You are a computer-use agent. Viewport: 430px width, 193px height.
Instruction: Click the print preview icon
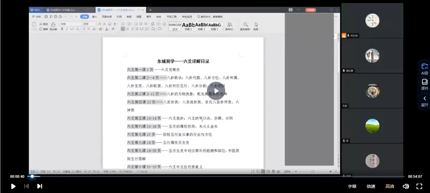click(60, 17)
